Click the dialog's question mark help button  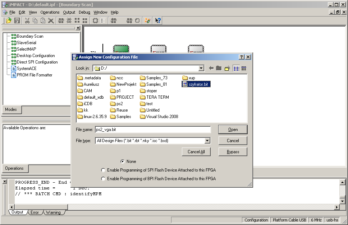coord(242,57)
